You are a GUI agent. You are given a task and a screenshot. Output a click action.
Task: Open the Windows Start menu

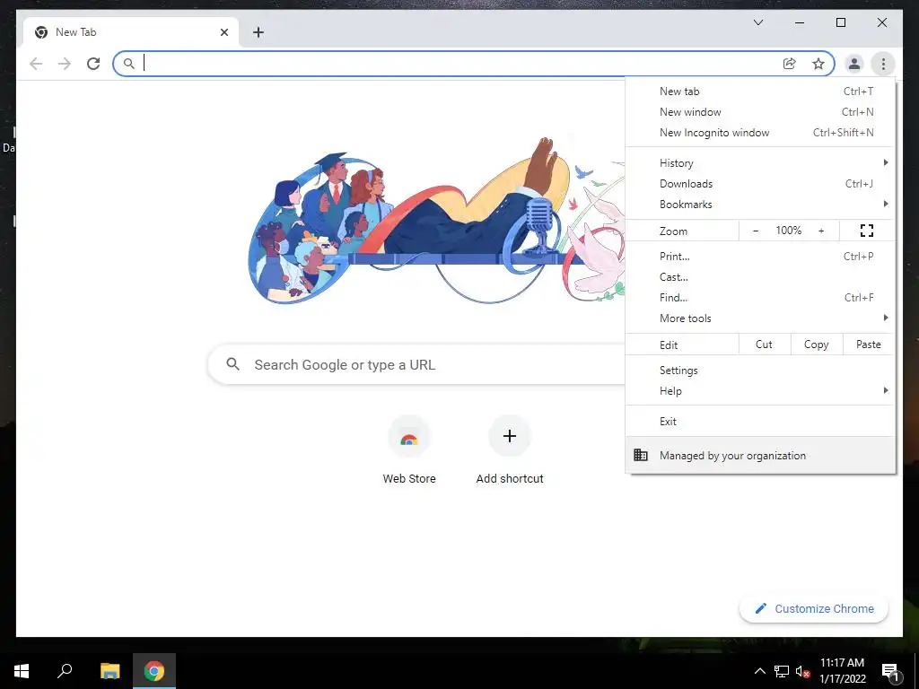22,671
